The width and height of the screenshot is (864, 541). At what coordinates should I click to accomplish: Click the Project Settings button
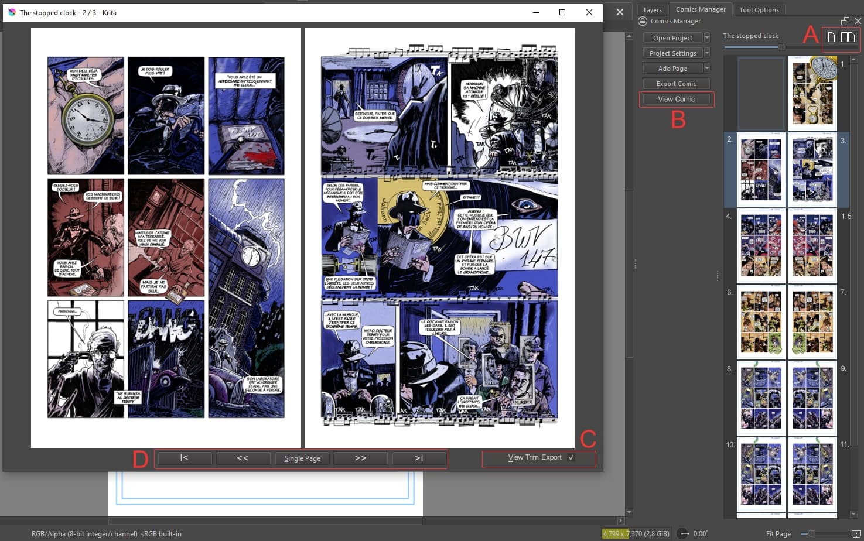click(x=672, y=53)
